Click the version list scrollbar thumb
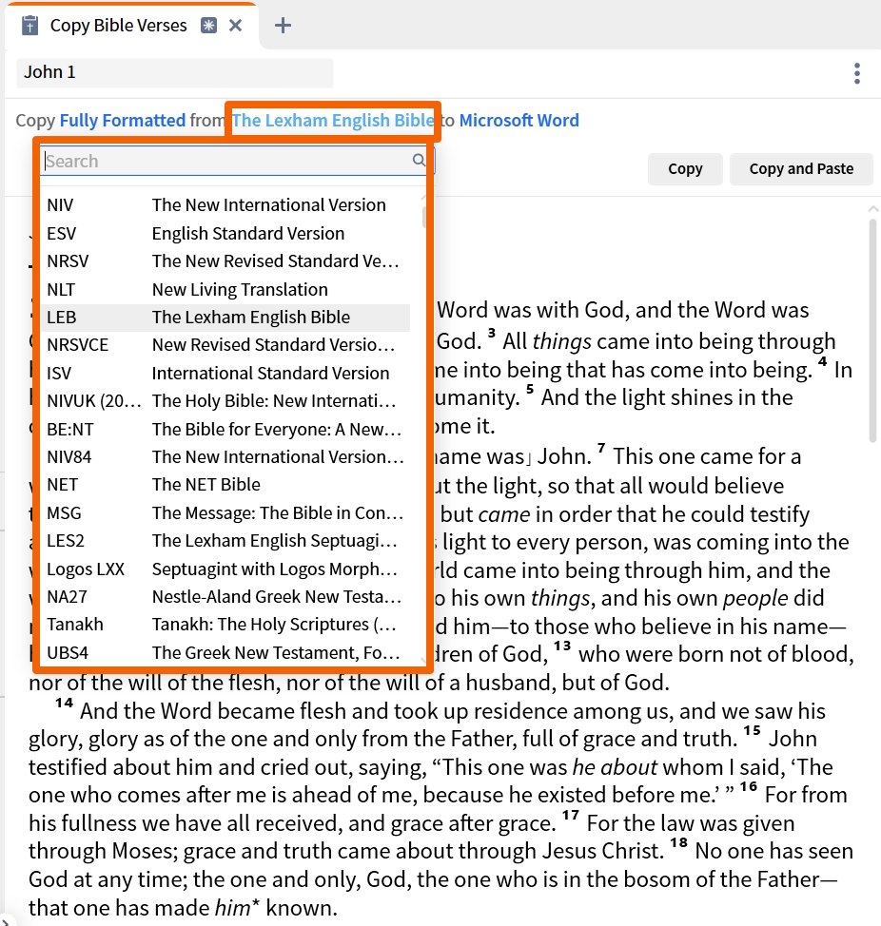 (x=423, y=217)
